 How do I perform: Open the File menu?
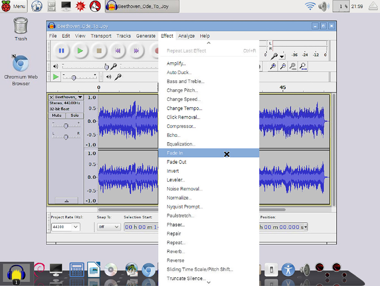click(53, 36)
